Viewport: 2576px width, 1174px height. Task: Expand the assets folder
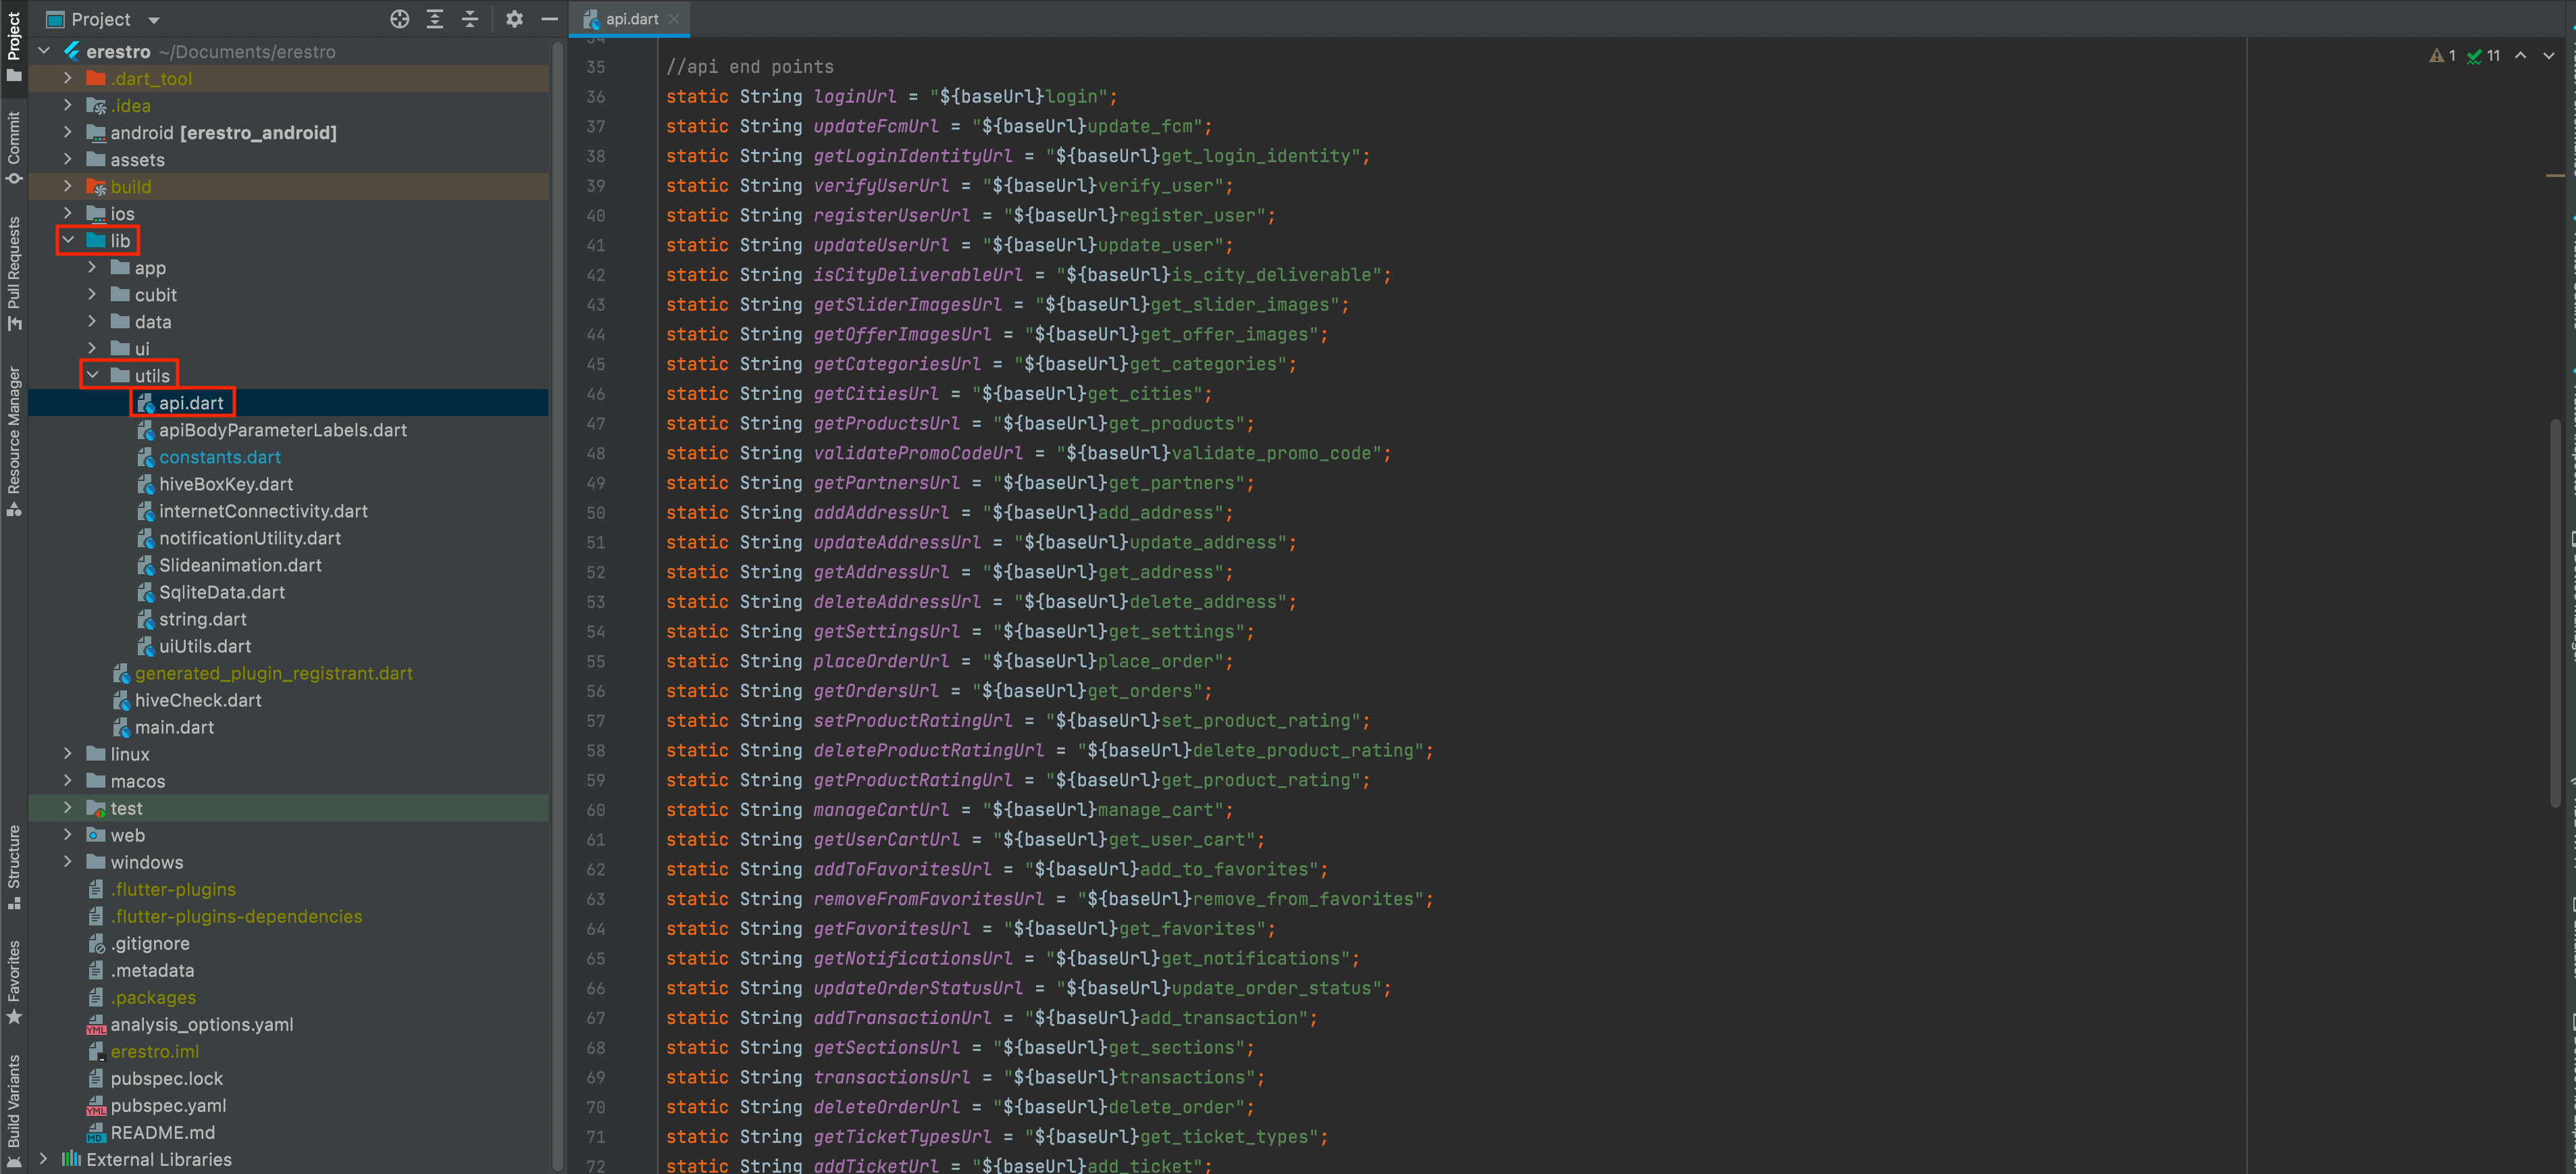click(x=68, y=159)
